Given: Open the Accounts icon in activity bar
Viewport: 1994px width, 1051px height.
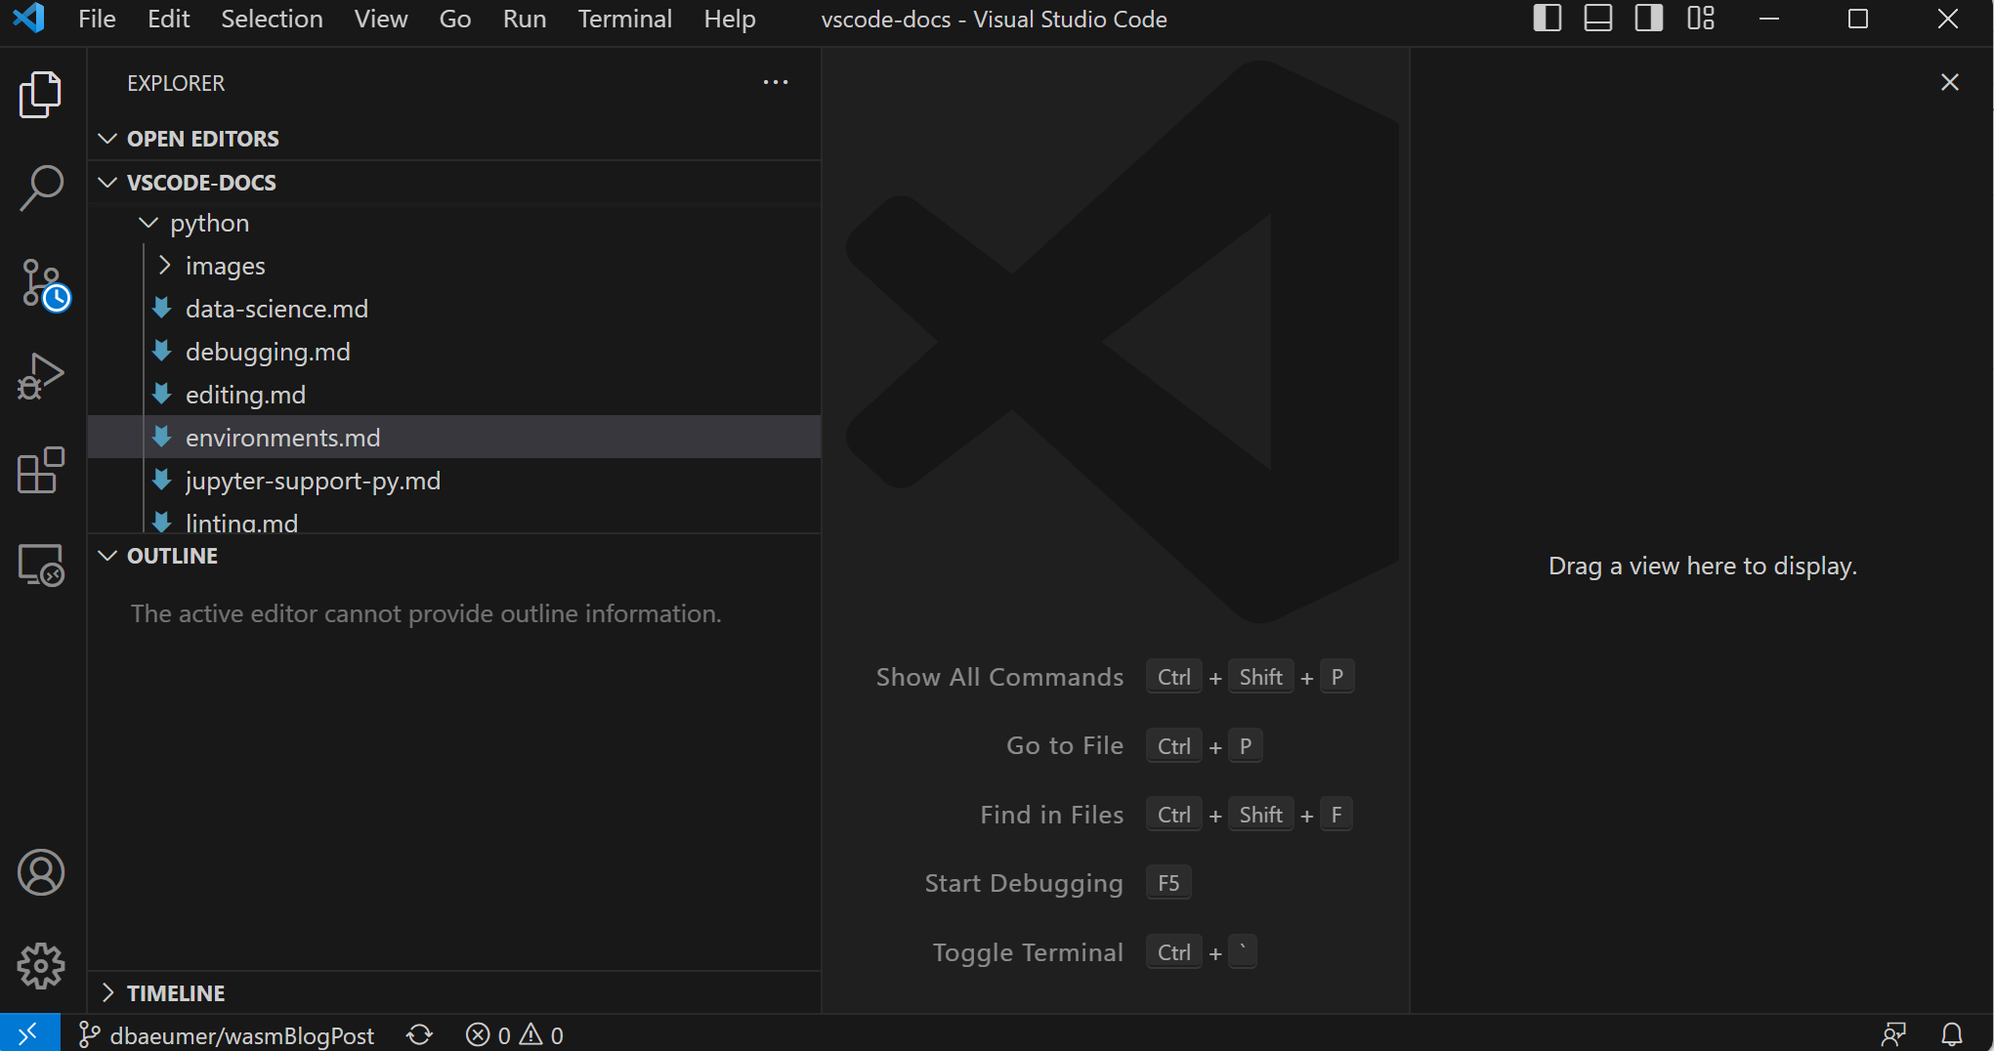Looking at the screenshot, I should (x=41, y=872).
